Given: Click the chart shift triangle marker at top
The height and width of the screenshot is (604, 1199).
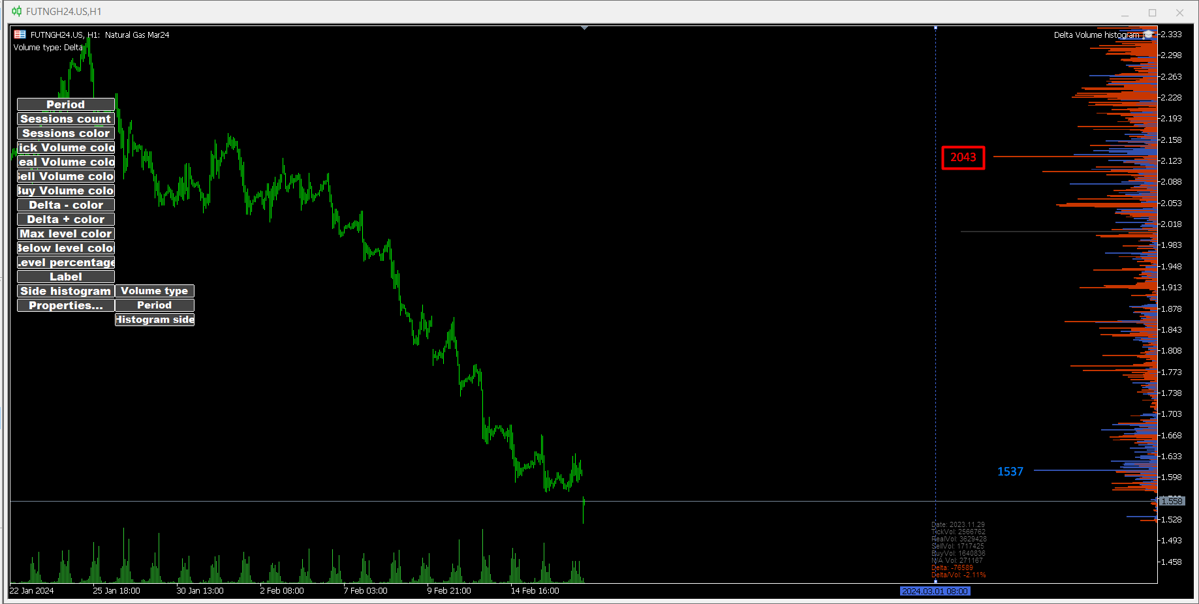Looking at the screenshot, I should pyautogui.click(x=584, y=28).
